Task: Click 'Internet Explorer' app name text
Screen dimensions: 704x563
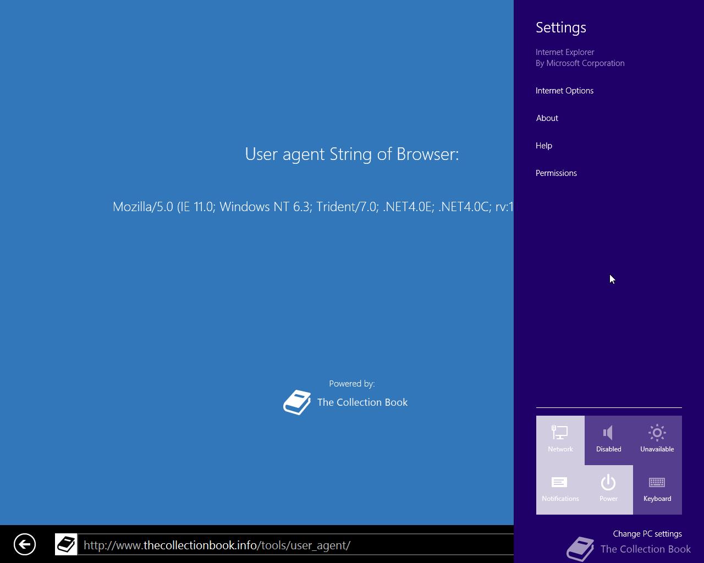Action: click(565, 52)
